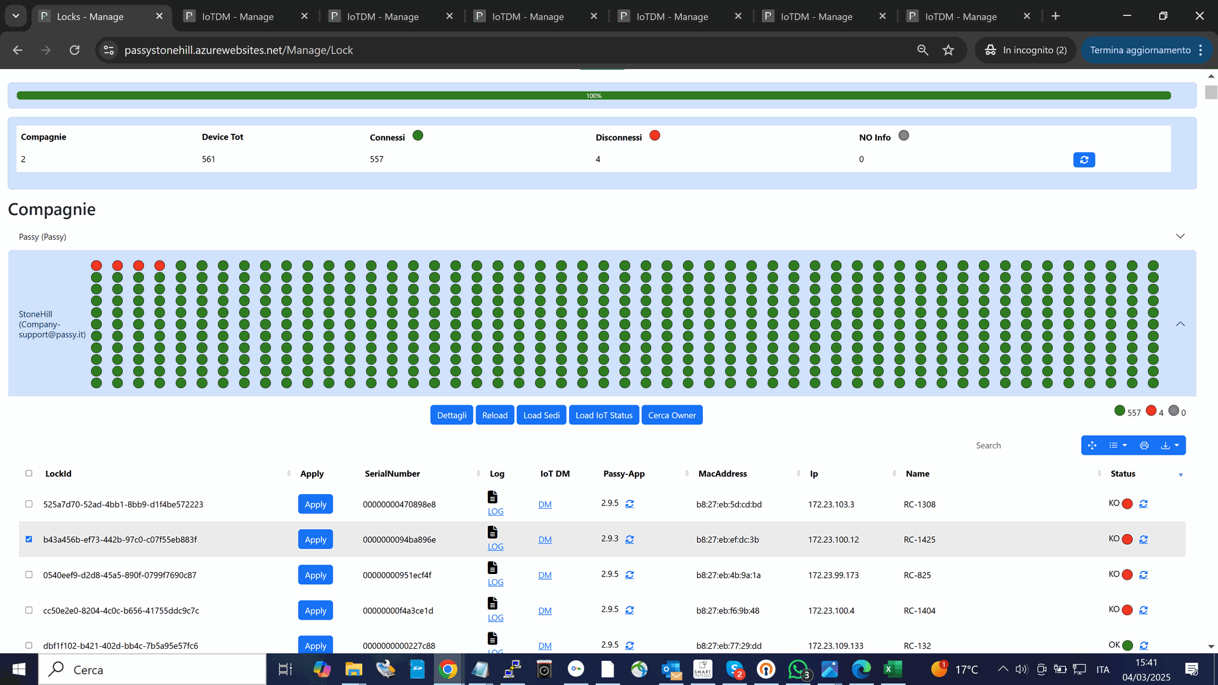The image size is (1218, 685).
Task: Check the select-all checkbox in table header
Action: point(29,473)
